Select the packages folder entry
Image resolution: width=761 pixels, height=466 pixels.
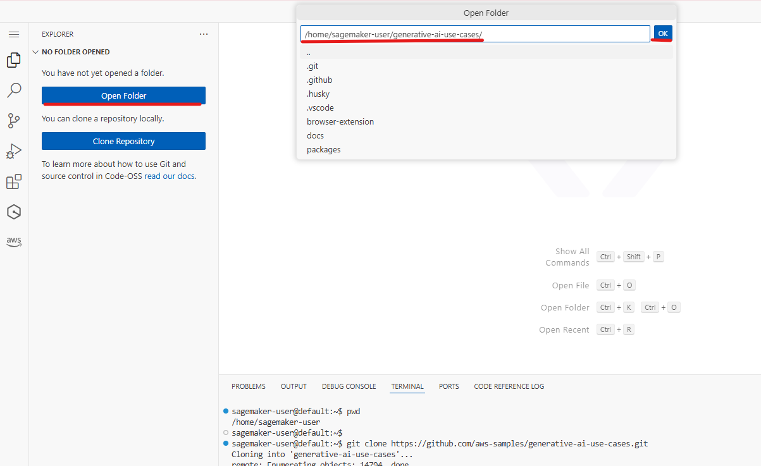coord(486,149)
